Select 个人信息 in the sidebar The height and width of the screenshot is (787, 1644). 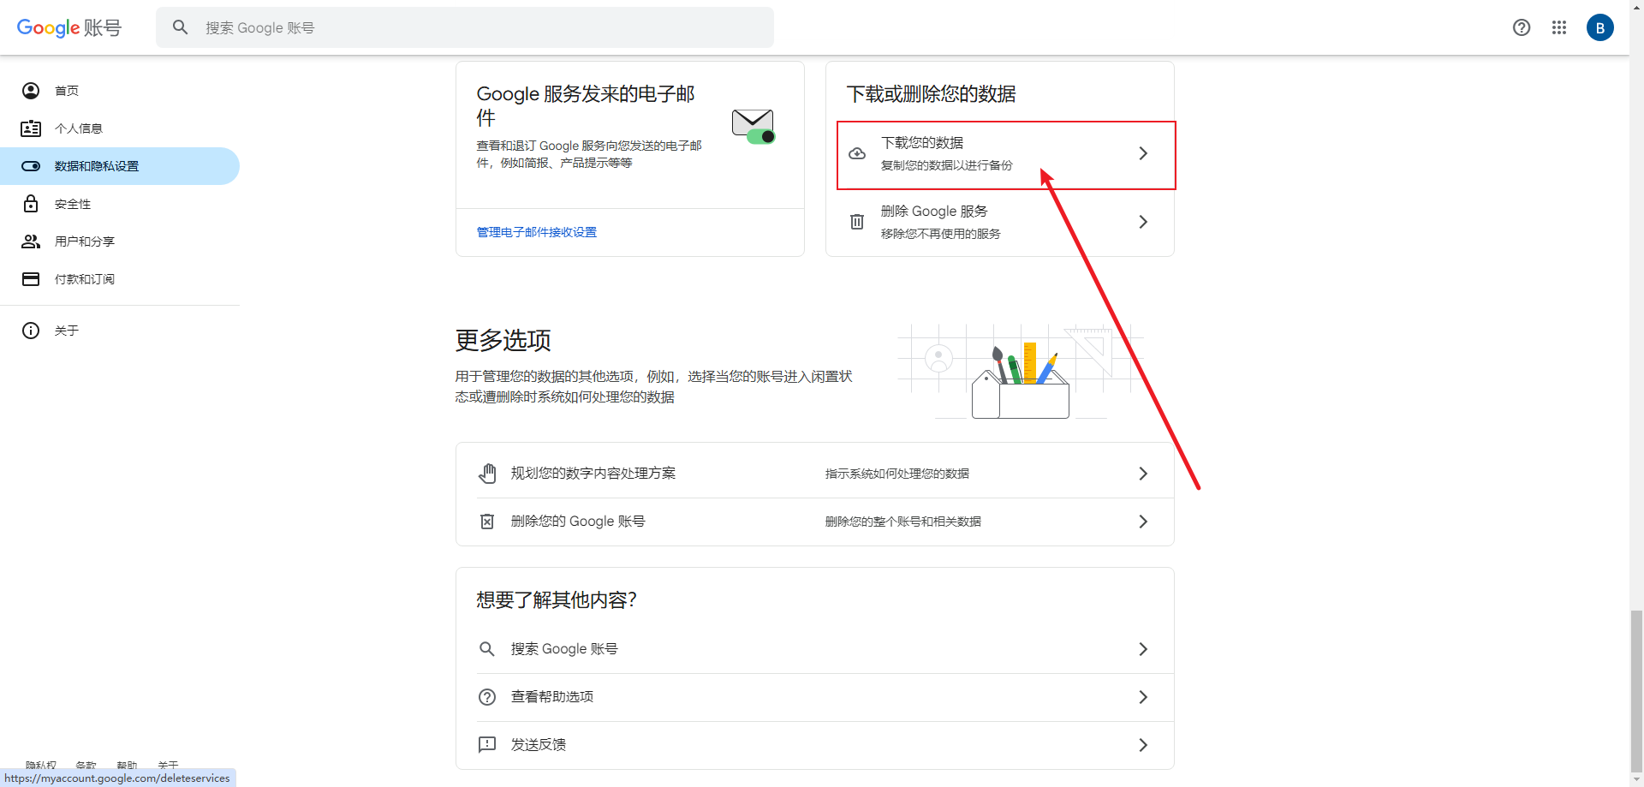coord(120,128)
